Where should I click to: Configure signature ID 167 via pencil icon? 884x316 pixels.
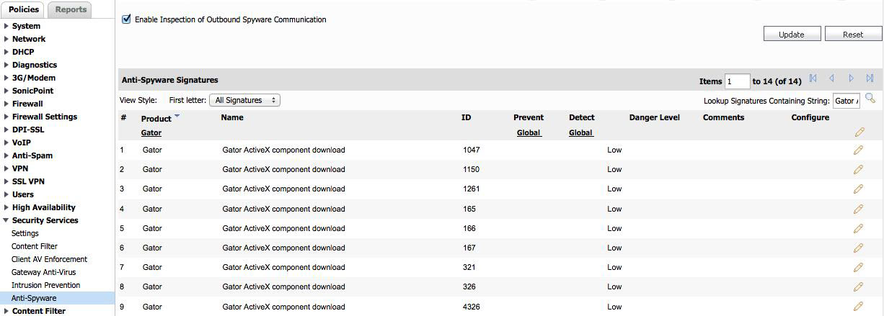(858, 248)
